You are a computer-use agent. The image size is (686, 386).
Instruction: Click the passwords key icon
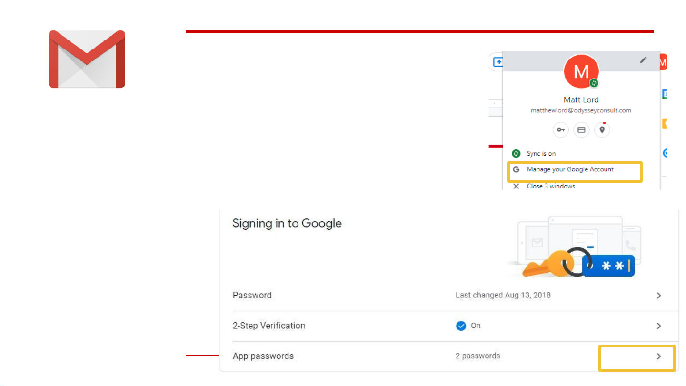coord(561,130)
